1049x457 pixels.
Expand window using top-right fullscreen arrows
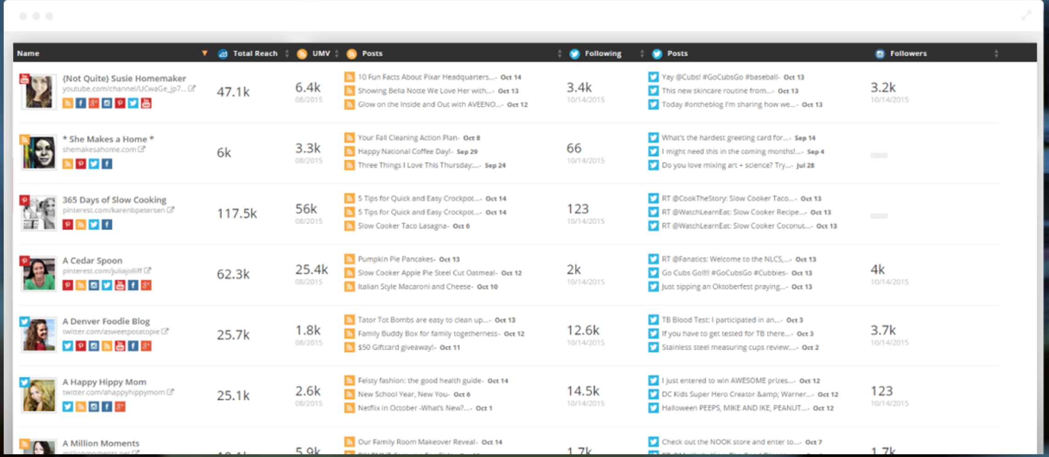coord(1026,16)
